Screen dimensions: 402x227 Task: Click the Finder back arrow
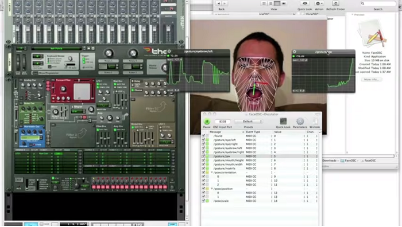coord(218,3)
